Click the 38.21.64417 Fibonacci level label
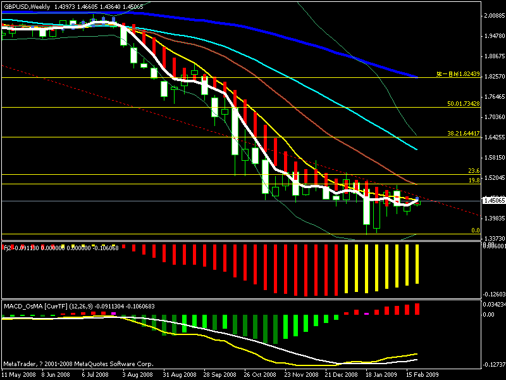Viewport: 506px width, 380px height. click(x=464, y=133)
